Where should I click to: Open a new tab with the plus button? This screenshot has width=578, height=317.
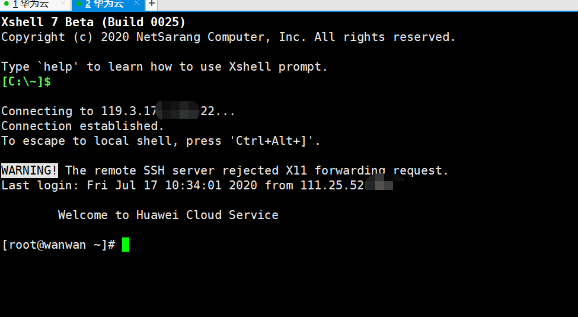click(152, 4)
